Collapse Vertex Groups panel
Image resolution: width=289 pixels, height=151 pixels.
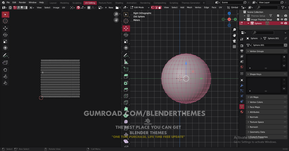[x=267, y=51]
